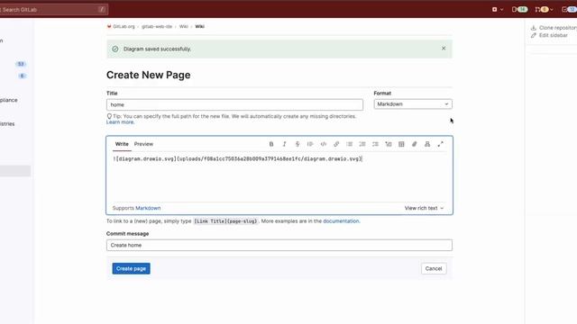This screenshot has height=324, width=577.
Task: Click the Clone repository link
Action: 554,28
